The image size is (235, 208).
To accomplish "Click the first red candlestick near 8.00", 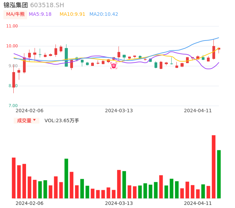I will (x=14, y=80).
